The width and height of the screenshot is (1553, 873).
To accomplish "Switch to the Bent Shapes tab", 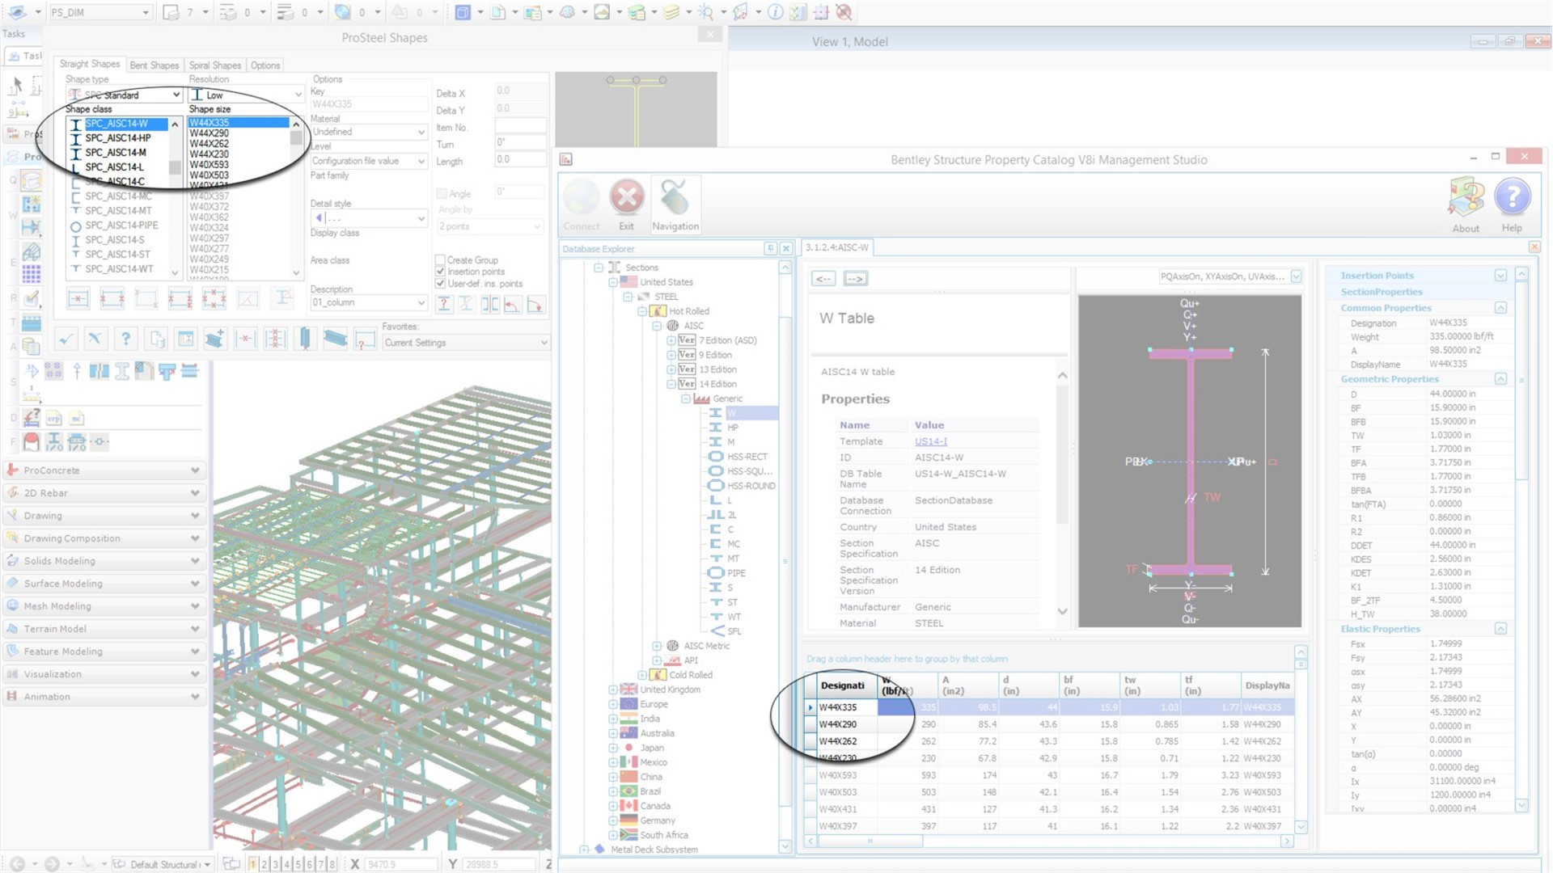I will click(x=154, y=65).
